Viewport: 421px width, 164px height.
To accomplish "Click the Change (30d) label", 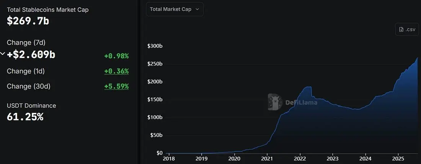I will 28,87.
